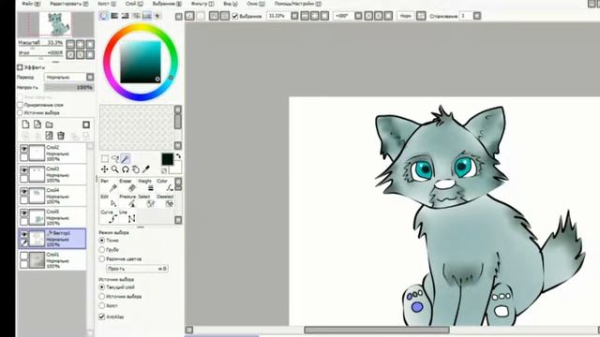The width and height of the screenshot is (600, 337).
Task: Select Текущий слой as selection source
Action: 102,287
